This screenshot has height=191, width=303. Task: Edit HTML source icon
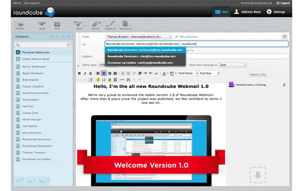tap(122, 80)
